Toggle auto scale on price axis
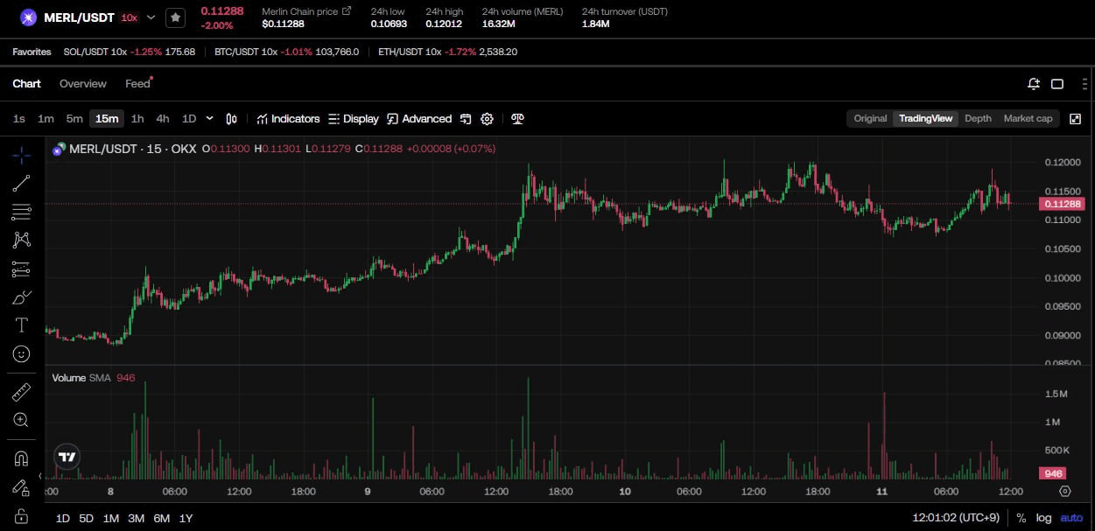 1071,518
